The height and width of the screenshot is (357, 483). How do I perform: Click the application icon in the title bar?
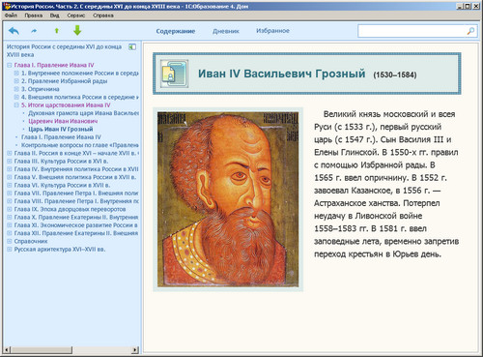pyautogui.click(x=7, y=6)
